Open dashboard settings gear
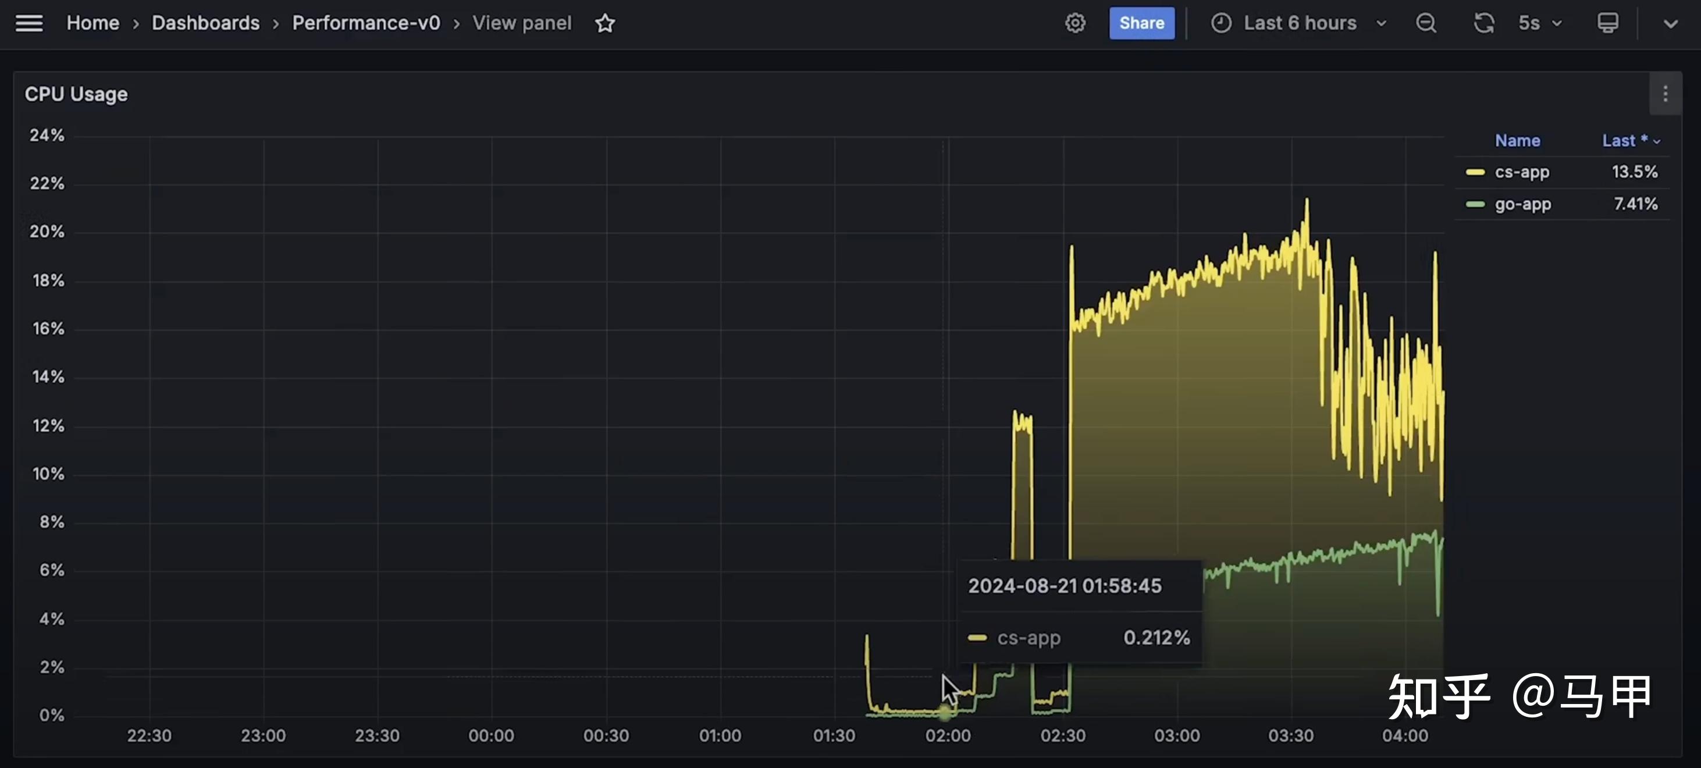The height and width of the screenshot is (768, 1701). 1075,23
